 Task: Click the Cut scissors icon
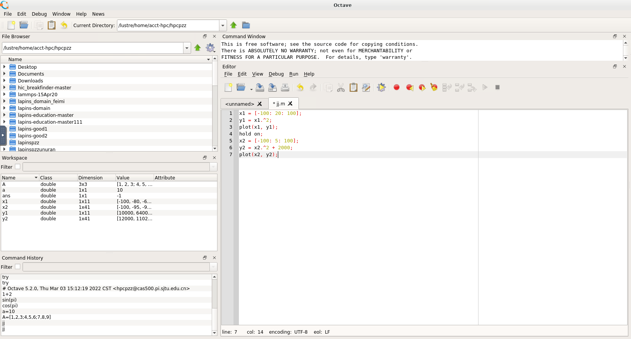coord(341,87)
